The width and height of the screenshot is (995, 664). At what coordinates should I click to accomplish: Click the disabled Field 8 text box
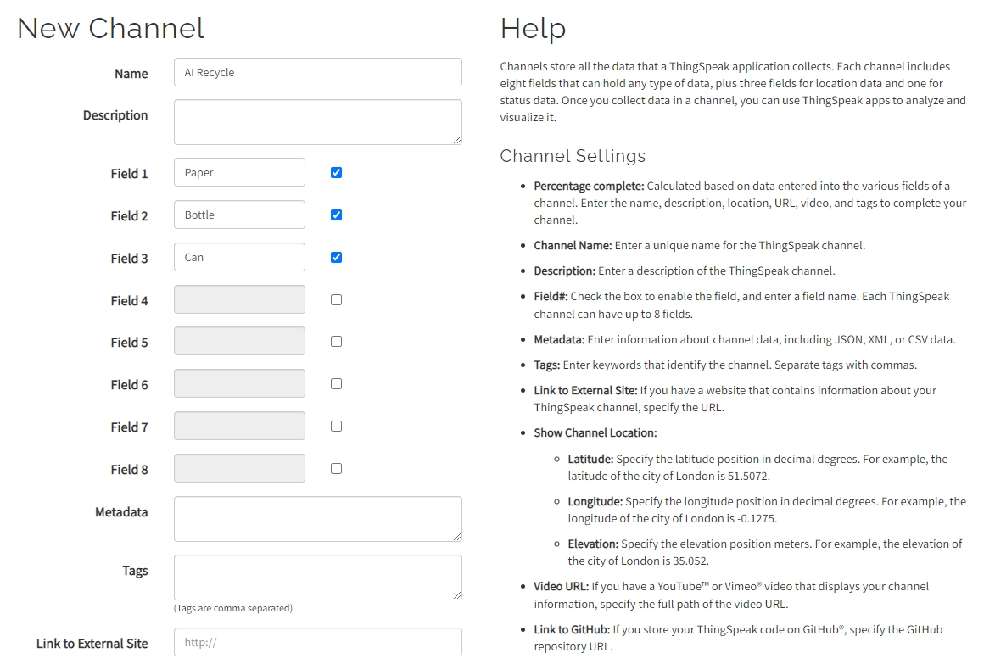pyautogui.click(x=239, y=468)
